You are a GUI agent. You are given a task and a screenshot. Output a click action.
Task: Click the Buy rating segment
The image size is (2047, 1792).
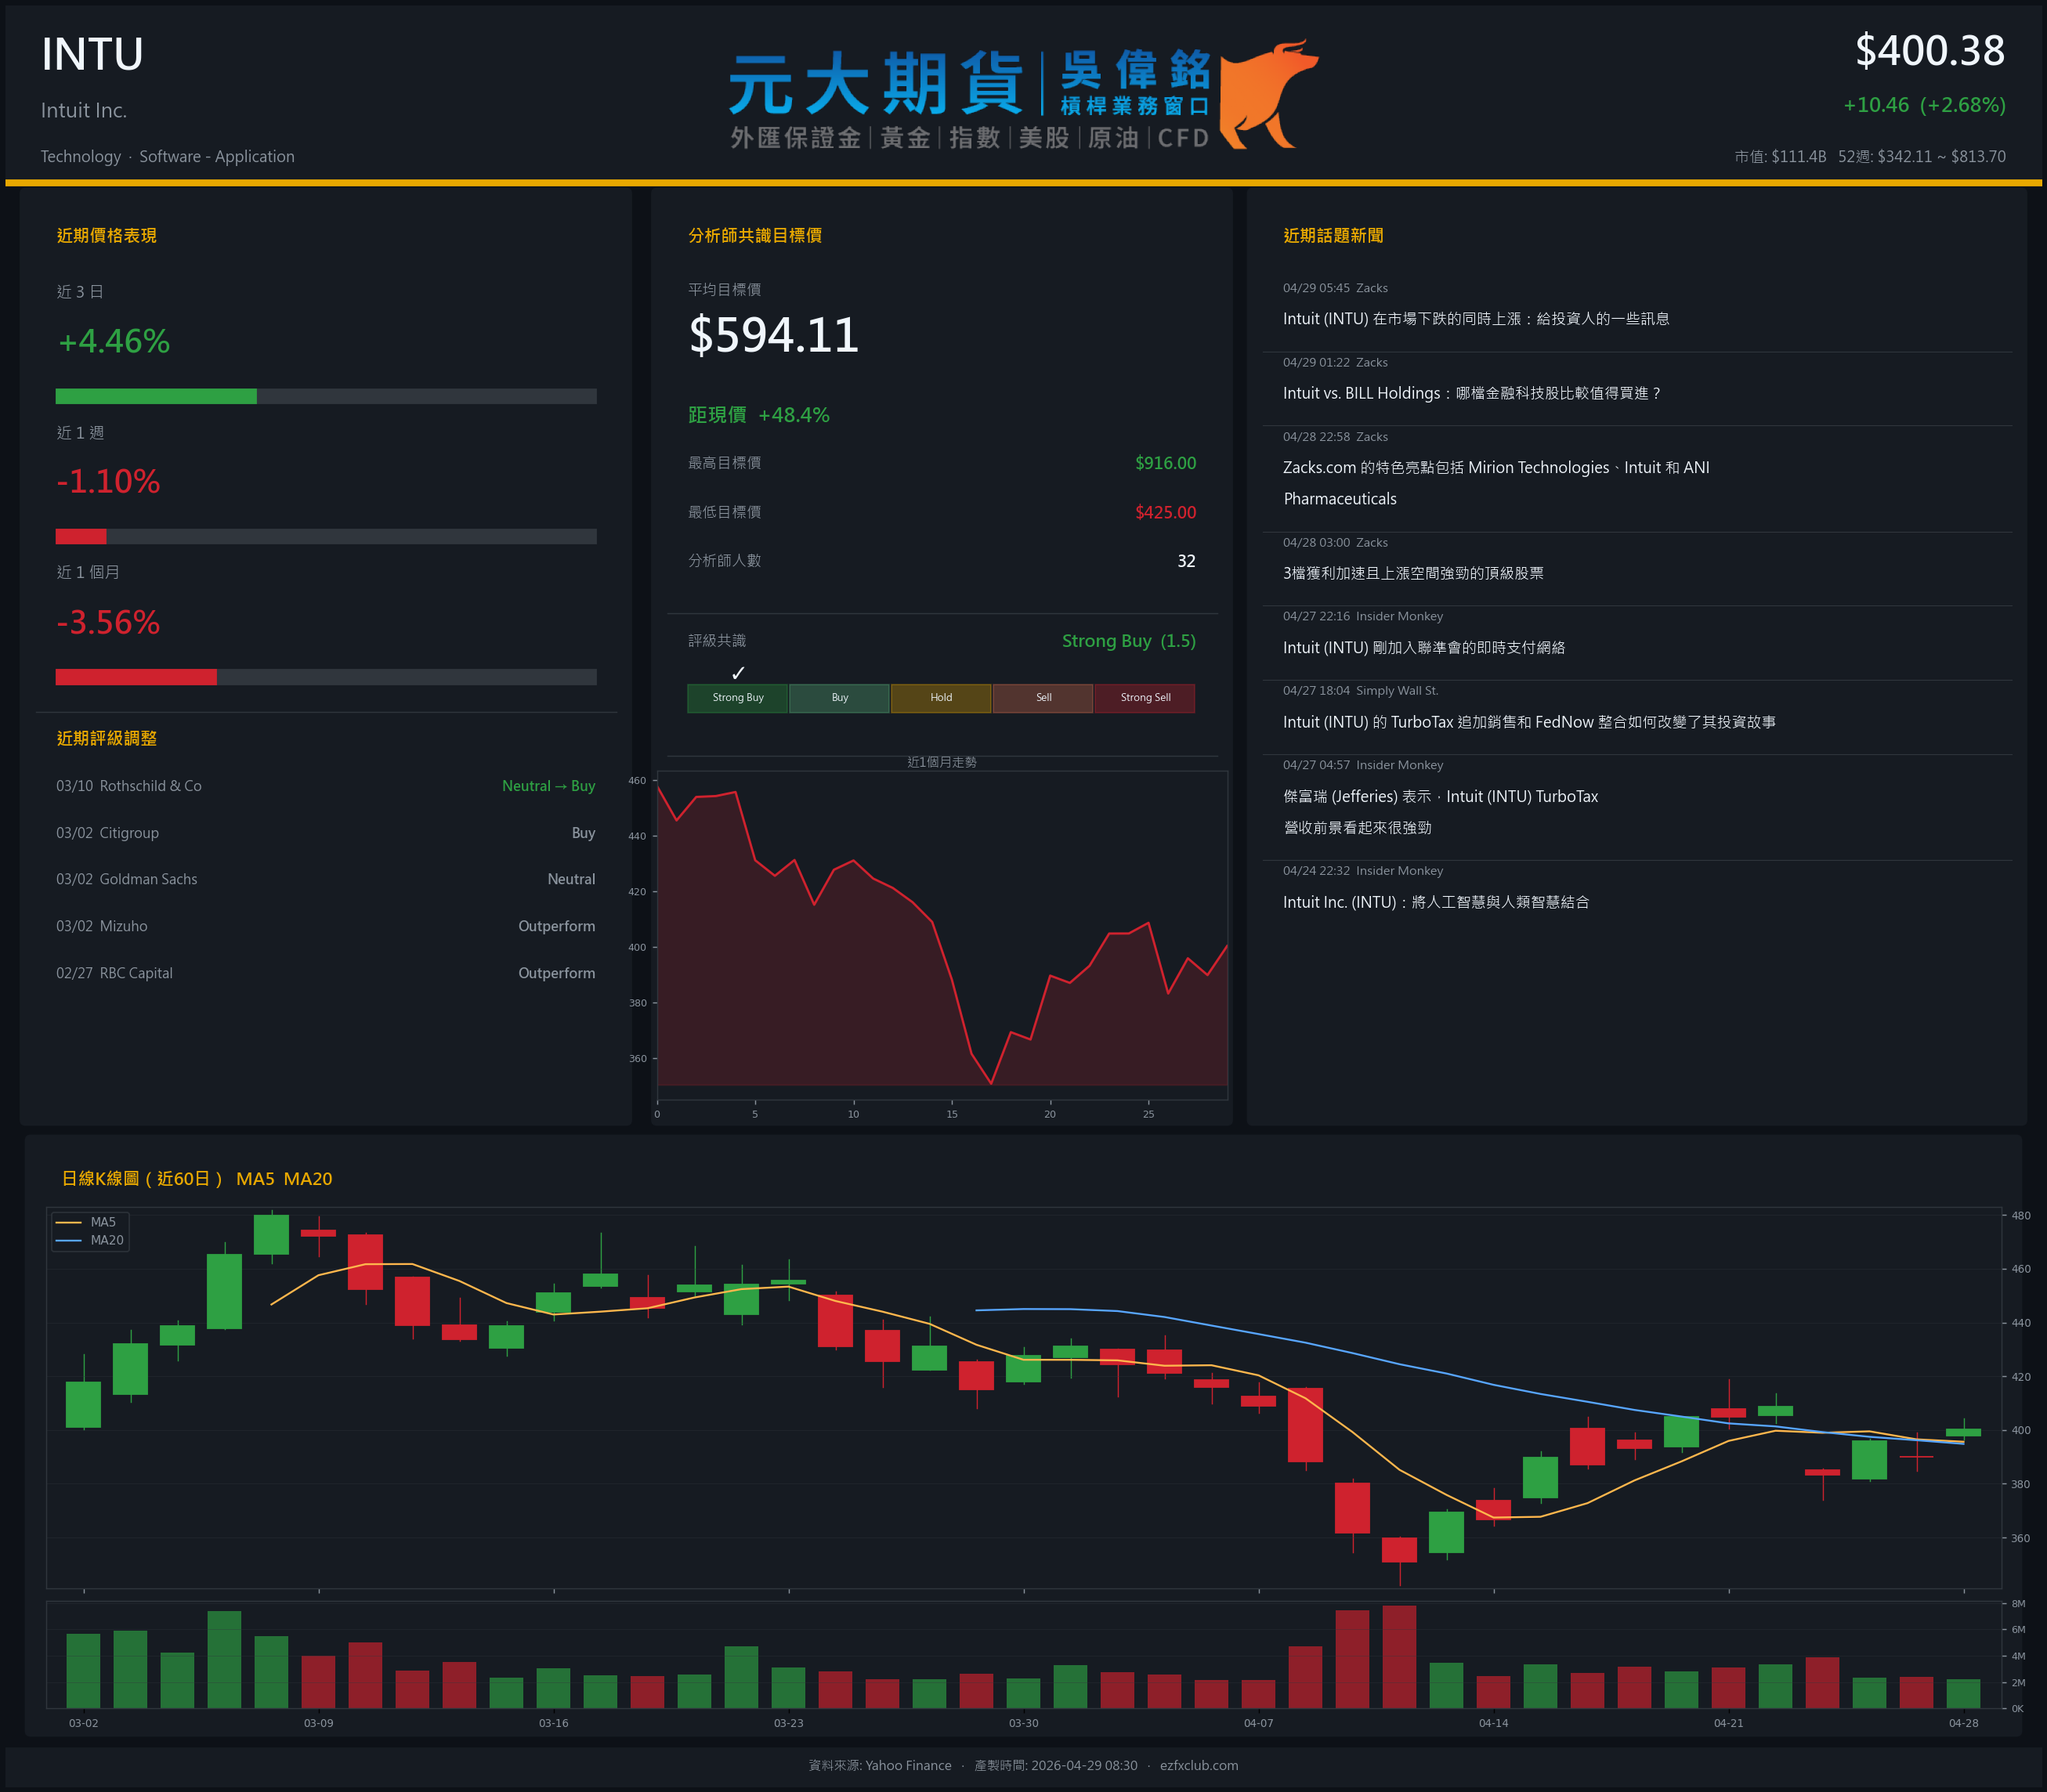(839, 698)
